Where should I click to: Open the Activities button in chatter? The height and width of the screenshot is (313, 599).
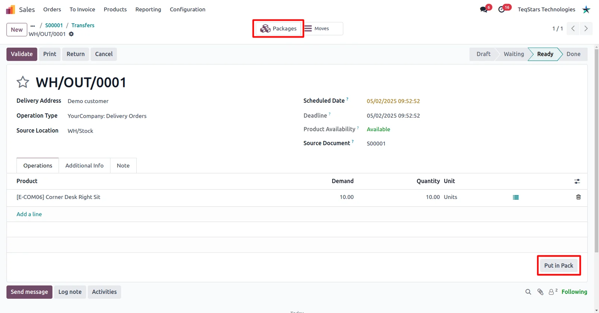104,292
